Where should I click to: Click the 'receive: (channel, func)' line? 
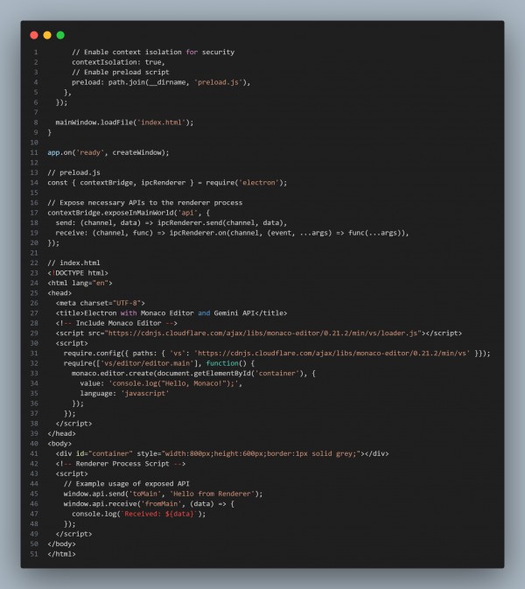click(x=232, y=233)
